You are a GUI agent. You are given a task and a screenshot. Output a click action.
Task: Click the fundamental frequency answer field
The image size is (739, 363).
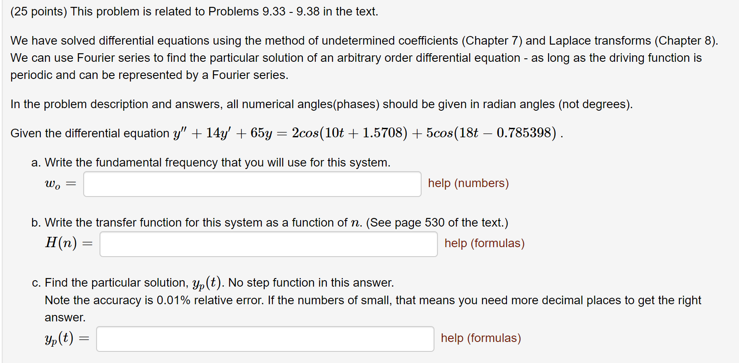tap(252, 184)
